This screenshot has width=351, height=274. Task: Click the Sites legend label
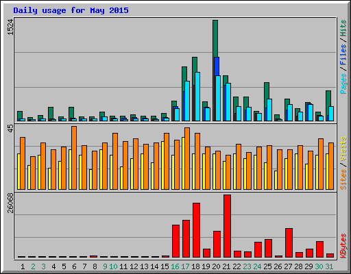tap(343, 179)
